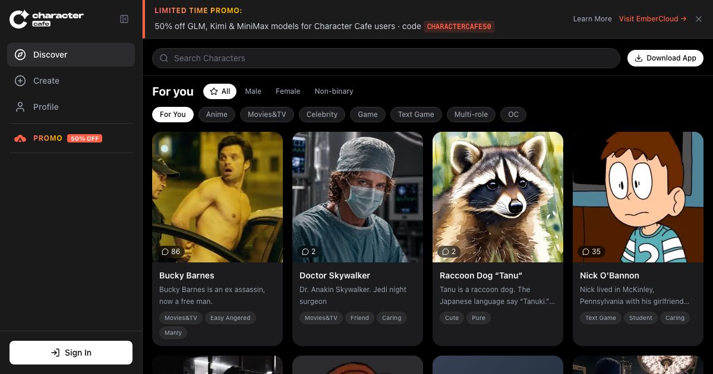Open the Learn More promo link
Screen dimensions: 713x374
pos(592,19)
